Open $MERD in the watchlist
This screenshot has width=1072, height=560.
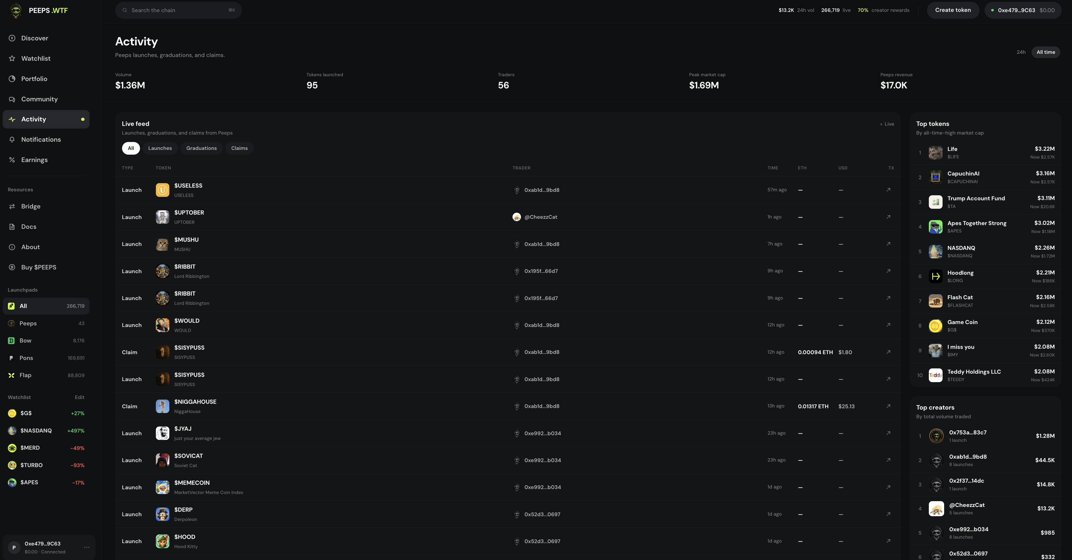tap(46, 448)
